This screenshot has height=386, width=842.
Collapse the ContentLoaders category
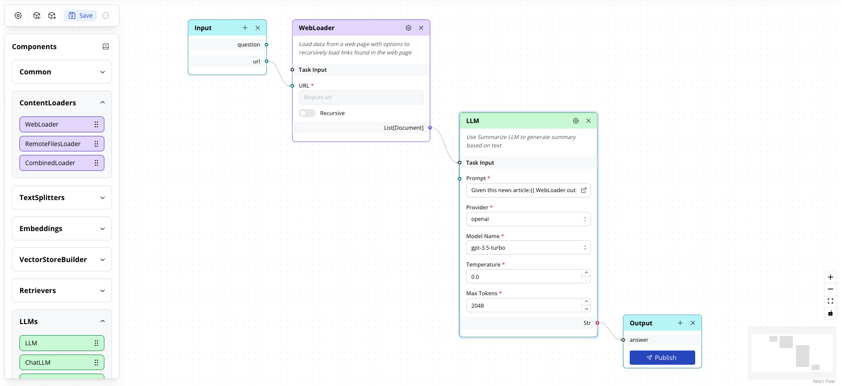click(x=62, y=103)
